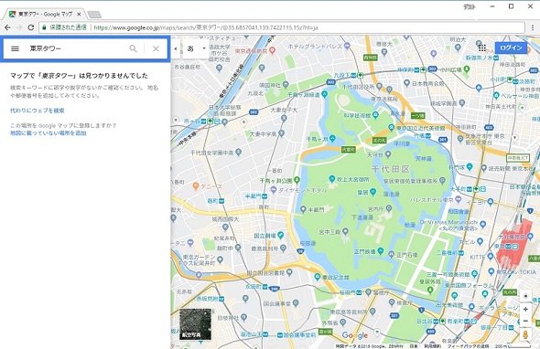Click 地図に載っていない場所を追加 link
Image resolution: width=540 pixels, height=349 pixels.
[x=48, y=133]
